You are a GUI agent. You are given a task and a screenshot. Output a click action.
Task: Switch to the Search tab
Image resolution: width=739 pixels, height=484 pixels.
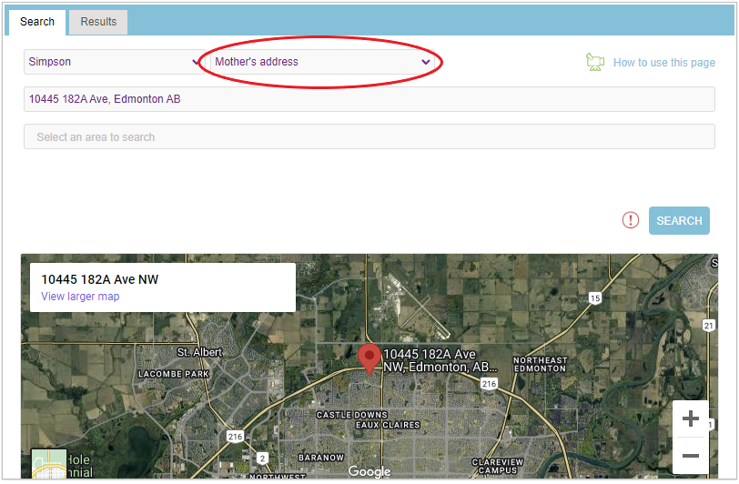[37, 22]
